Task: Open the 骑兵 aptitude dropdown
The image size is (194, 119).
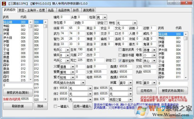Action: (x=65, y=55)
